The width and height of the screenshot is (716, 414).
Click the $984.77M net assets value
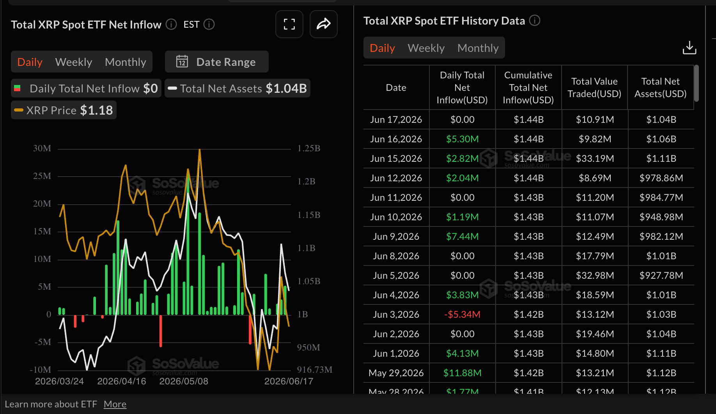pos(661,198)
